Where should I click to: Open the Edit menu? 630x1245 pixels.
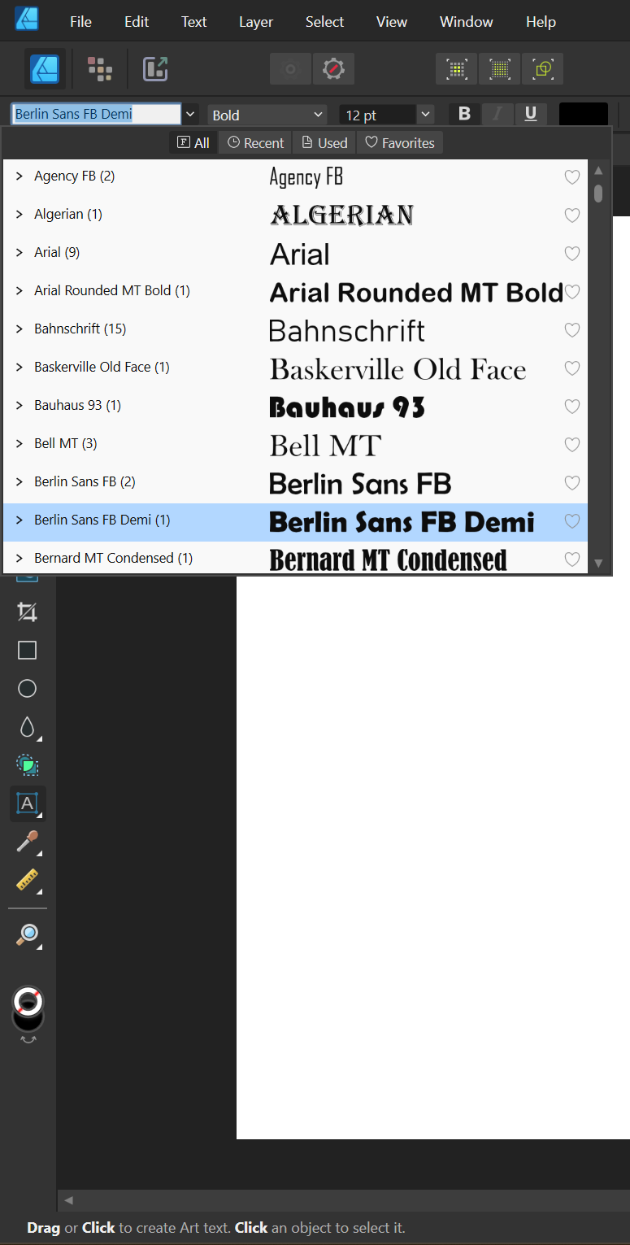click(137, 22)
